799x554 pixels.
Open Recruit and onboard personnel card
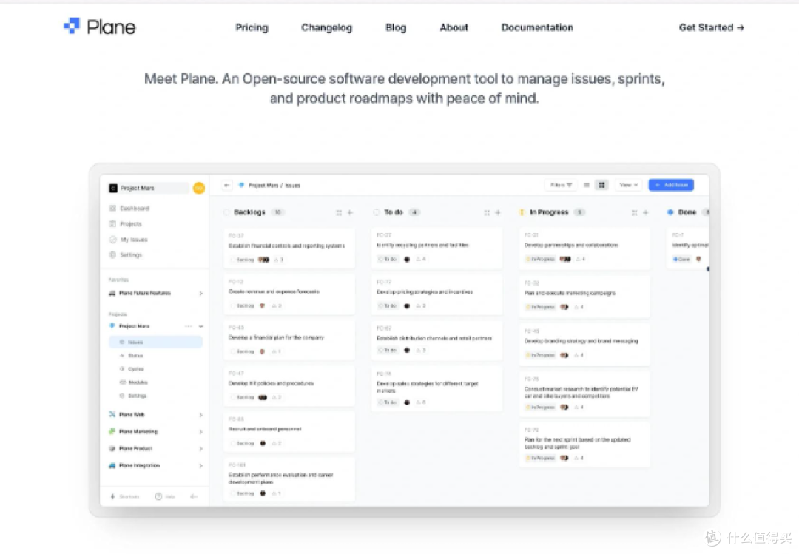click(x=289, y=432)
